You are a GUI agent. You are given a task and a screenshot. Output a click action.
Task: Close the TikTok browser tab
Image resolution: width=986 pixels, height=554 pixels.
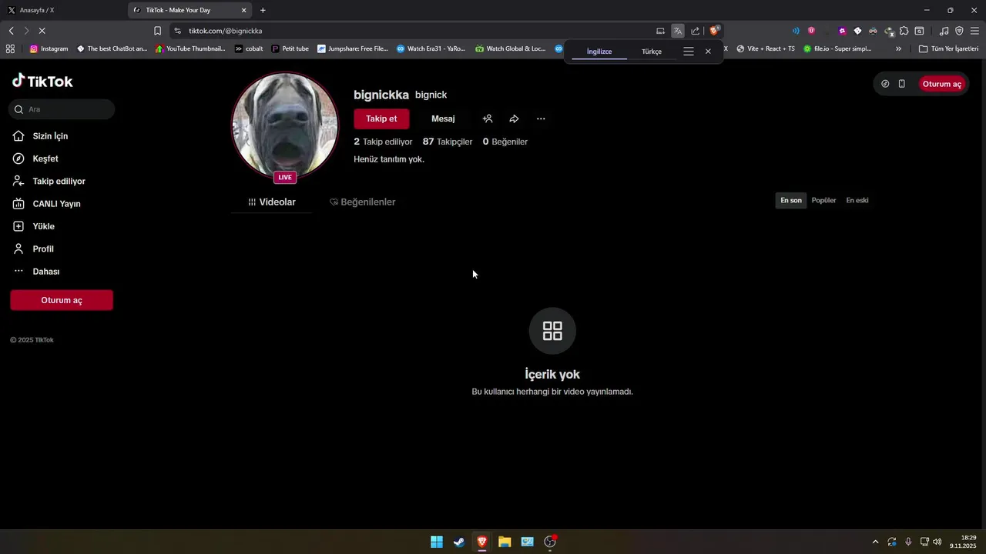[244, 10]
